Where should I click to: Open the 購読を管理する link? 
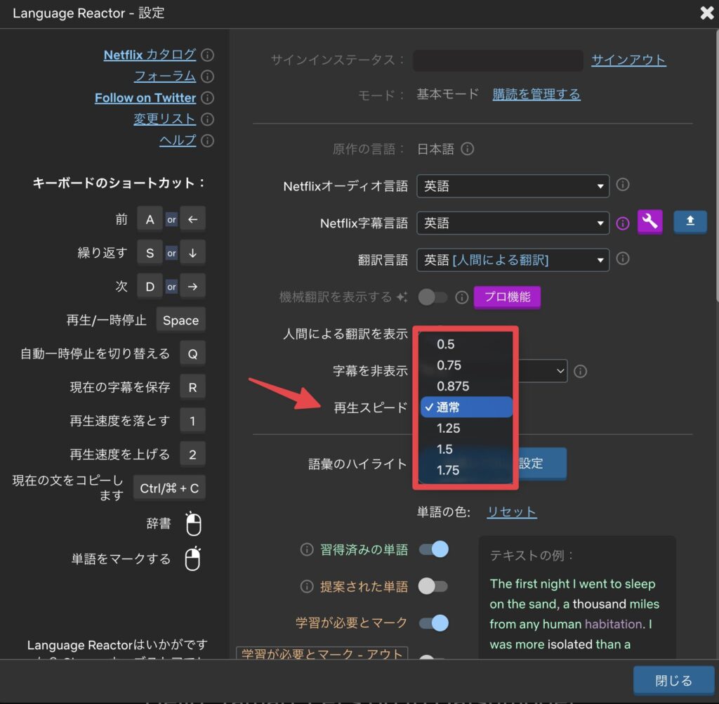point(536,94)
